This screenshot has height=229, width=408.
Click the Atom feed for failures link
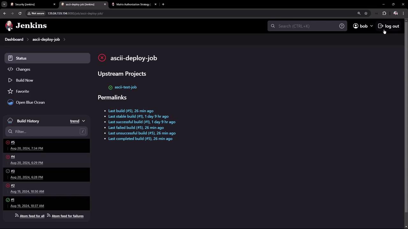[68, 216]
